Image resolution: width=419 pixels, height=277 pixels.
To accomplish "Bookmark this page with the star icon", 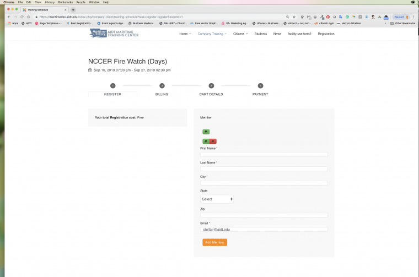I will coord(294,17).
